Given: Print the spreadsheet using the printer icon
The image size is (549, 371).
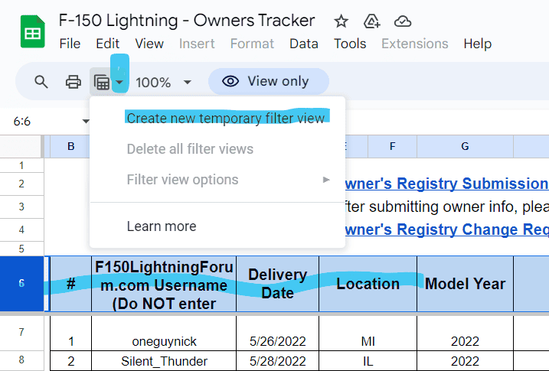Looking at the screenshot, I should click(73, 82).
